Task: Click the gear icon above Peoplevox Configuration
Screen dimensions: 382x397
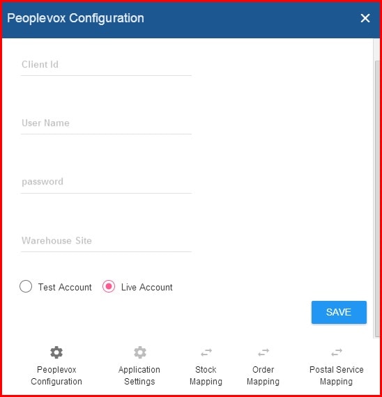Action: click(56, 352)
